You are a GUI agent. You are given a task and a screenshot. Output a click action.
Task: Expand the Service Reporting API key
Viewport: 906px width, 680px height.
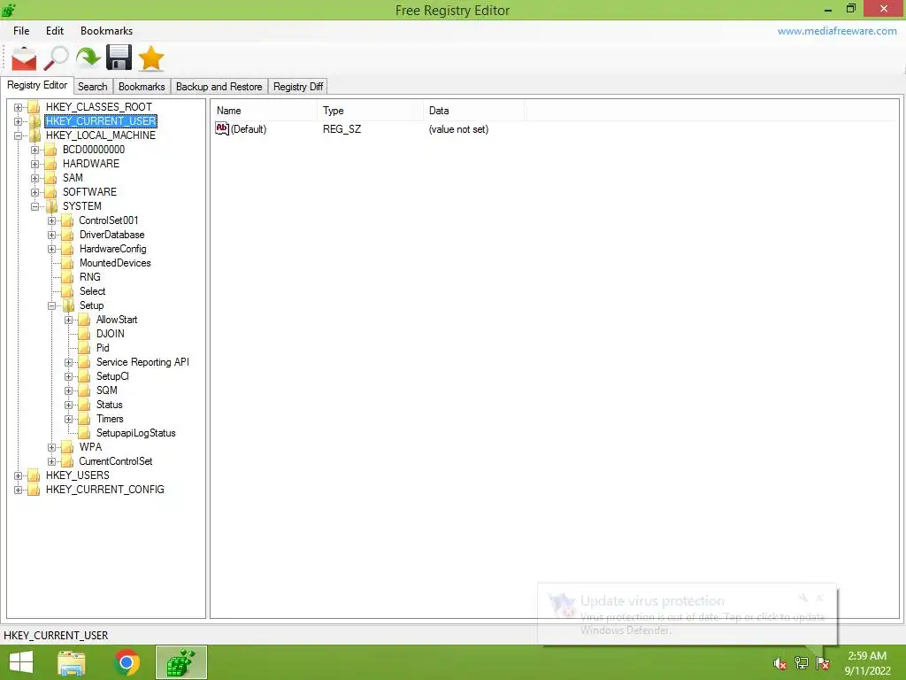point(68,362)
